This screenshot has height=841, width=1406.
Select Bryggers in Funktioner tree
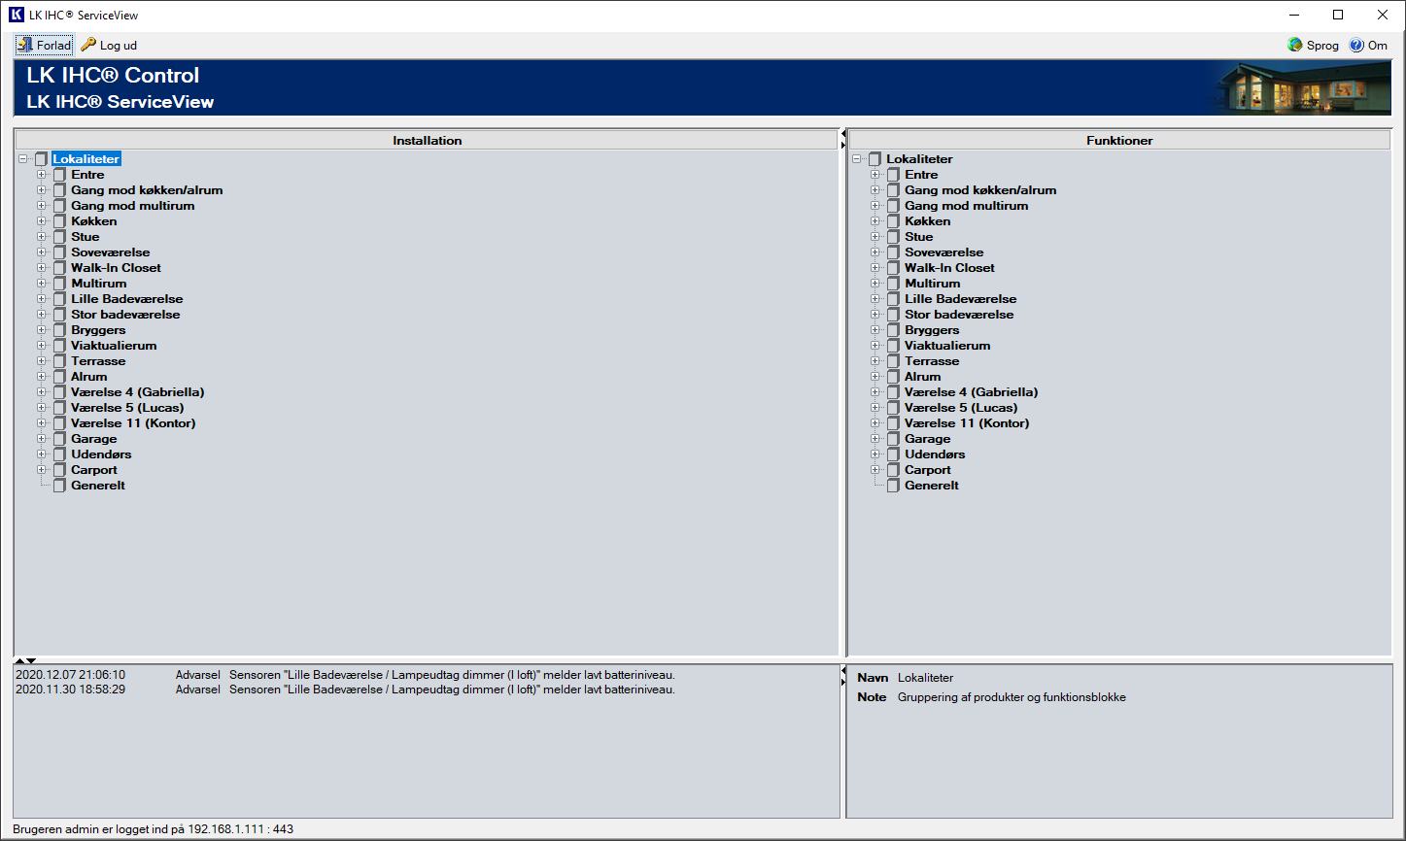(932, 330)
